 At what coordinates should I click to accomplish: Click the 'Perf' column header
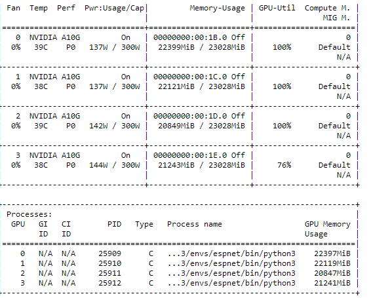[66, 8]
